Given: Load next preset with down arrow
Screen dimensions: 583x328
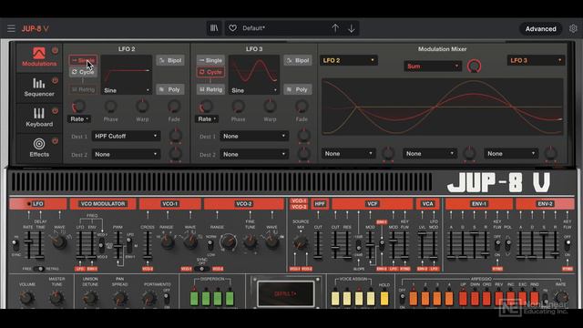Looking at the screenshot, I should click(x=352, y=28).
